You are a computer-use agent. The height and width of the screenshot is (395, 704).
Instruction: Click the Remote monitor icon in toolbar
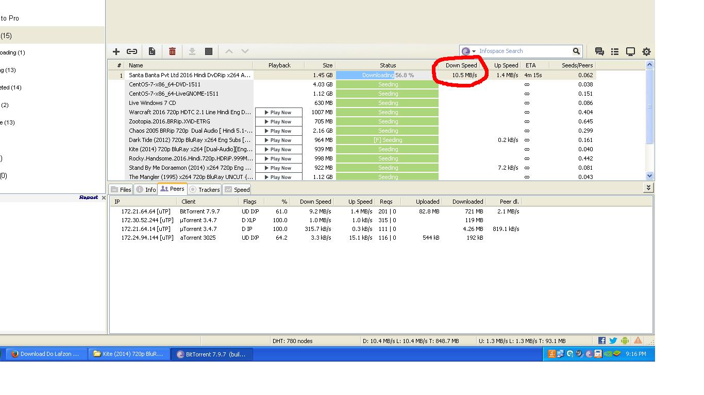tap(630, 51)
